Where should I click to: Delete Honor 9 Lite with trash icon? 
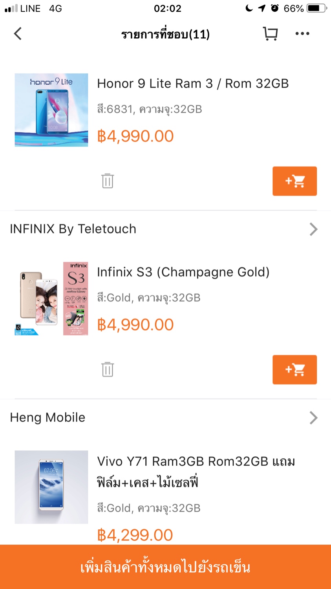coord(108,181)
